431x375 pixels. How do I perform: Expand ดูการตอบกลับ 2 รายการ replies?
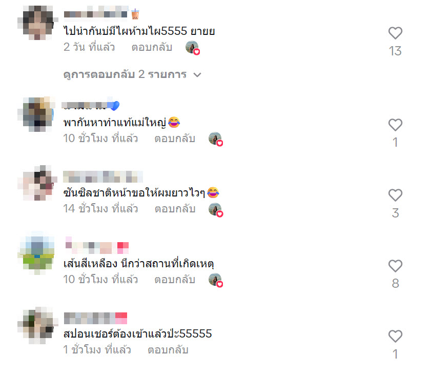(x=132, y=74)
